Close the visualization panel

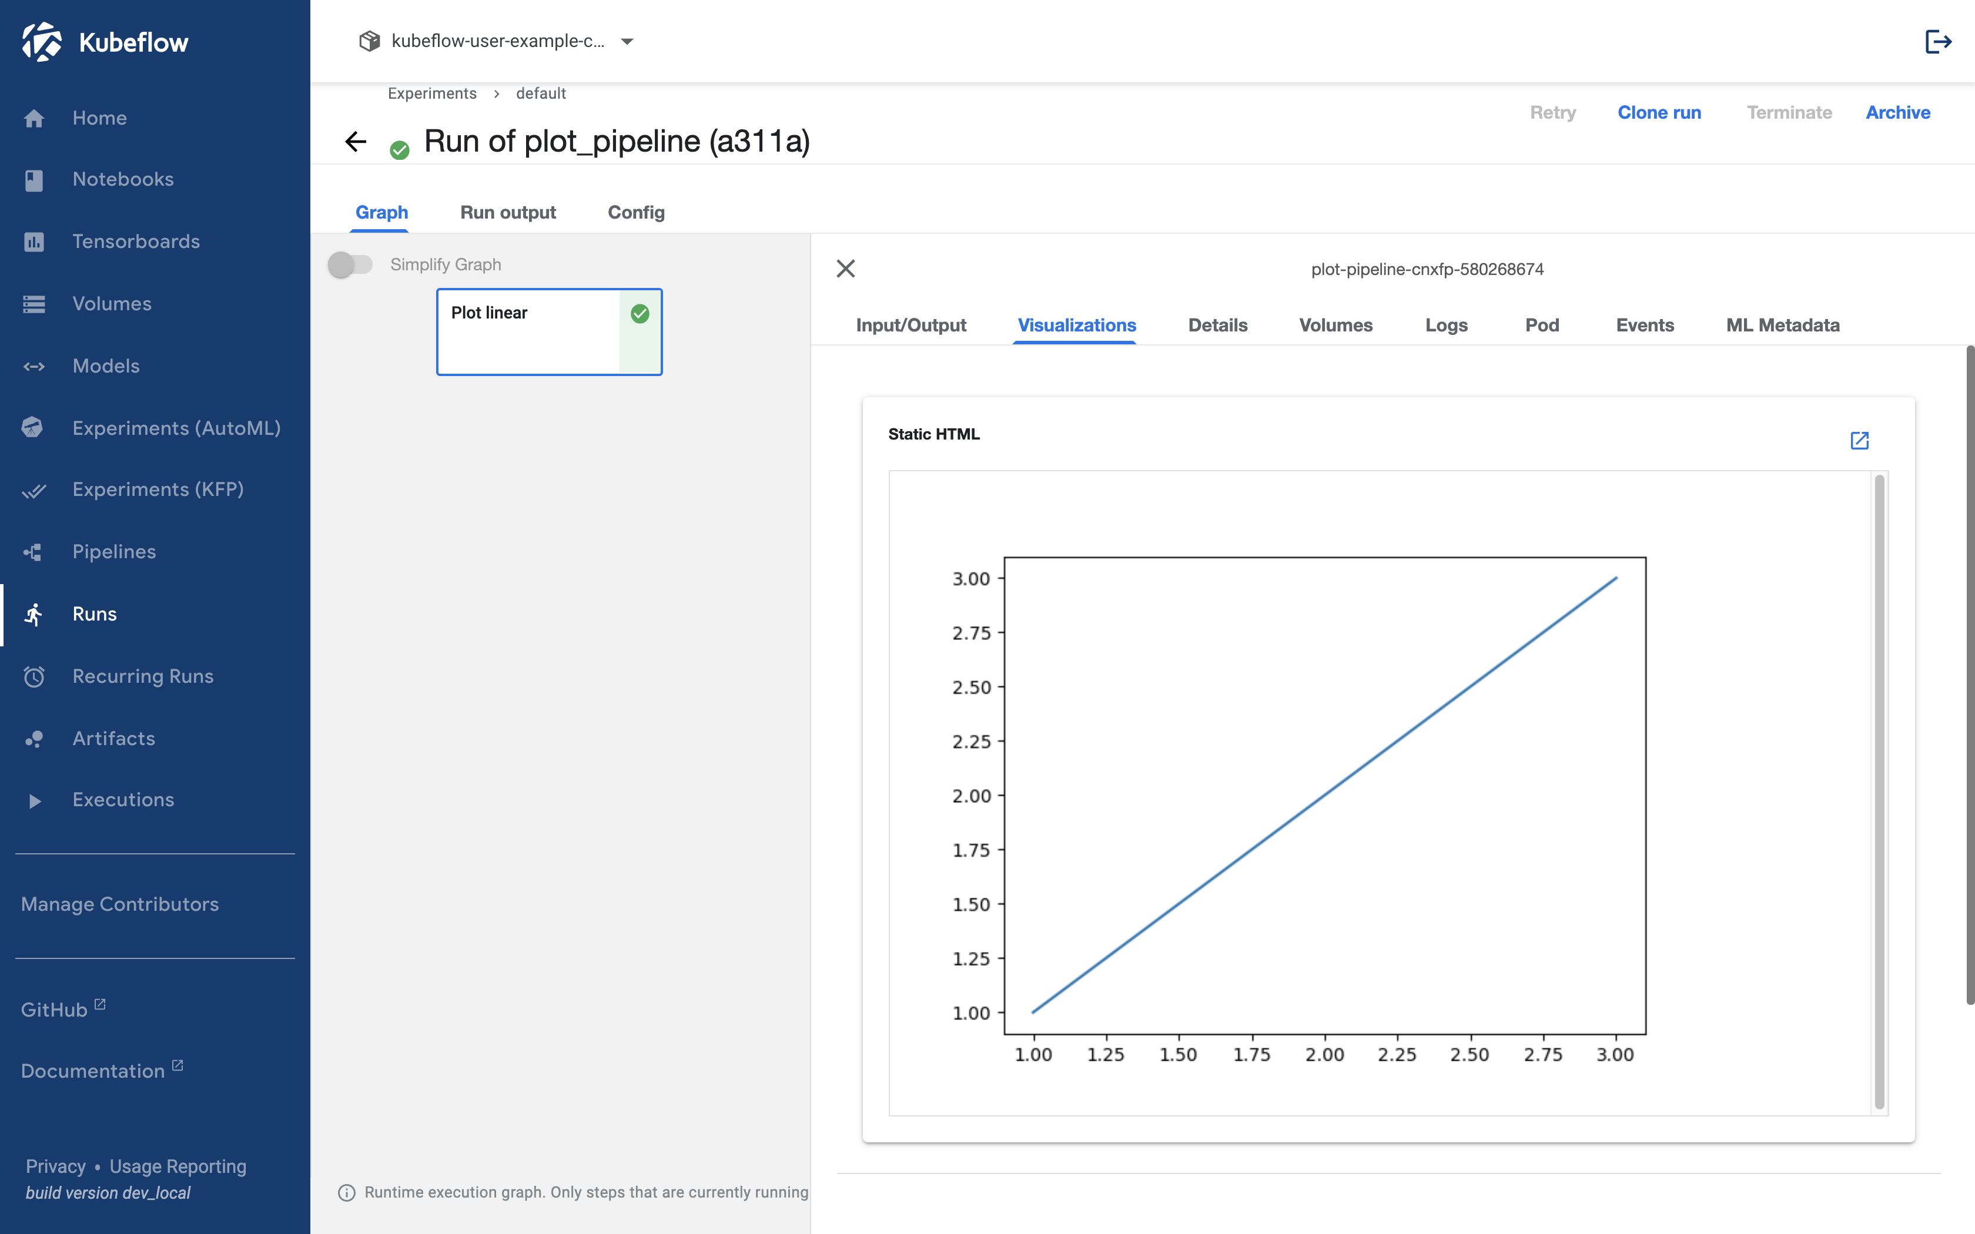(845, 269)
